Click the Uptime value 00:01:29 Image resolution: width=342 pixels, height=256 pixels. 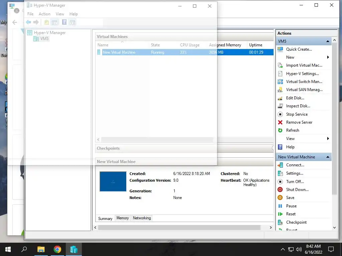tap(256, 52)
